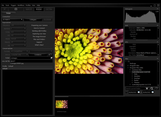Open the Profiles menu
The width and height of the screenshot is (161, 117).
click(x=28, y=5)
